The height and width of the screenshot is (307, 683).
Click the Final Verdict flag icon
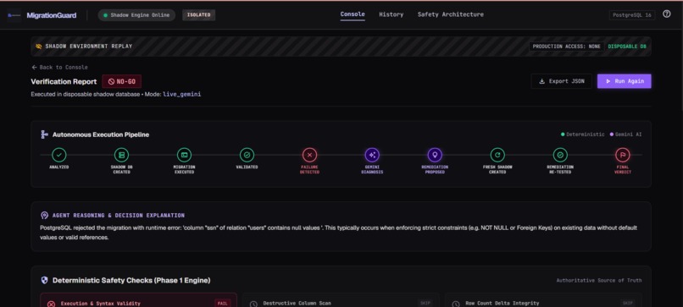click(x=623, y=155)
